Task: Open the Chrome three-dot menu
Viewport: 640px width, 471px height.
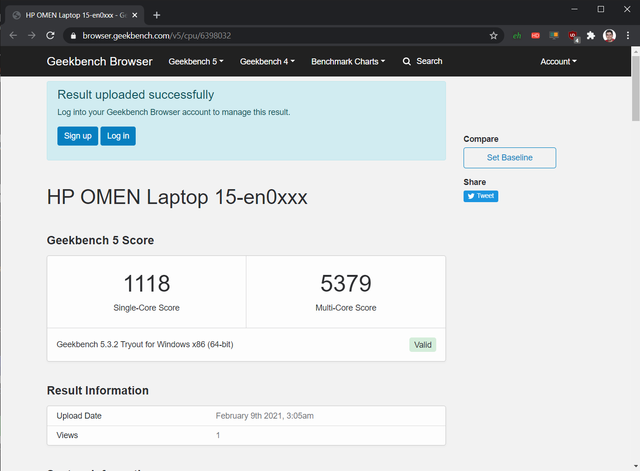Action: [628, 36]
